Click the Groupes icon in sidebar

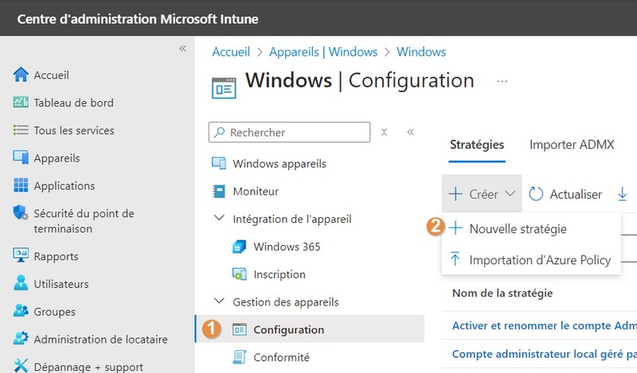coord(21,312)
